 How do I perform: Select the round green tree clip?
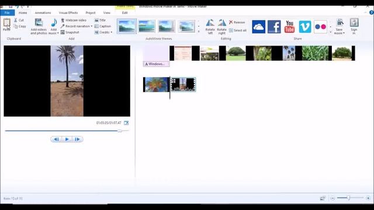(x=236, y=53)
